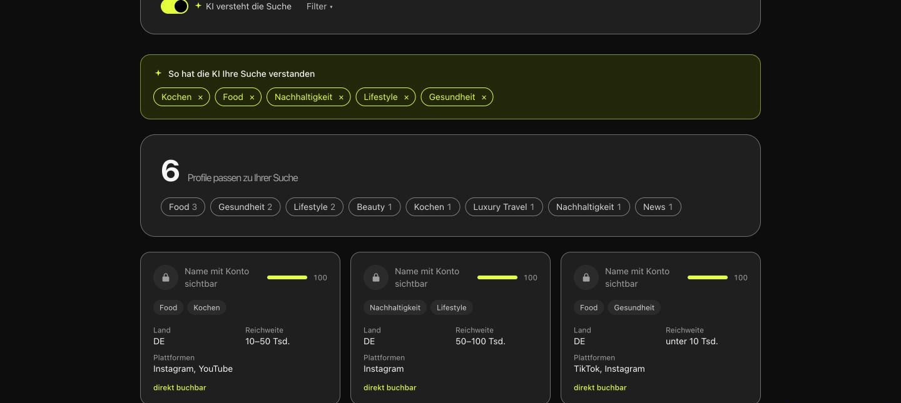Filter results by Gesundheit 2 chip
The height and width of the screenshot is (403, 901).
tap(245, 207)
